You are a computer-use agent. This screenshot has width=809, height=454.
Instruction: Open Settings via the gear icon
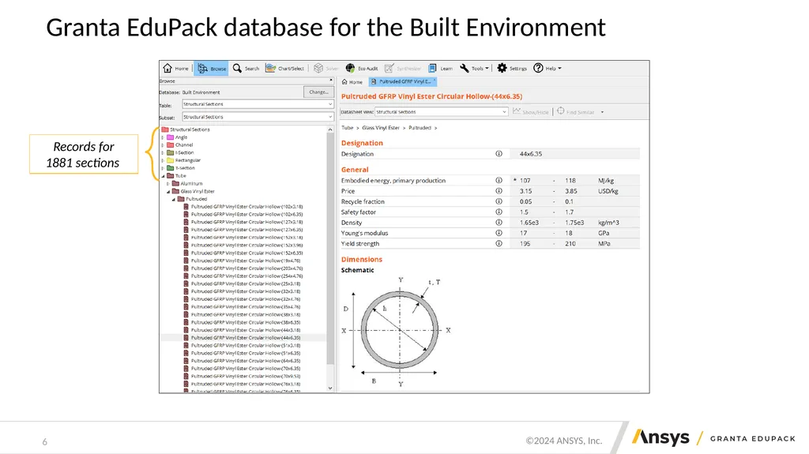click(x=512, y=68)
